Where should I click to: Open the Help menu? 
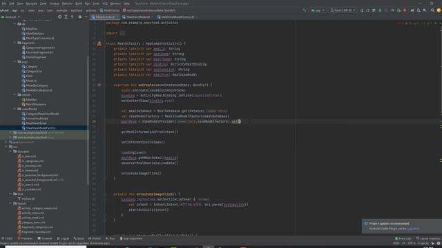[126, 3]
